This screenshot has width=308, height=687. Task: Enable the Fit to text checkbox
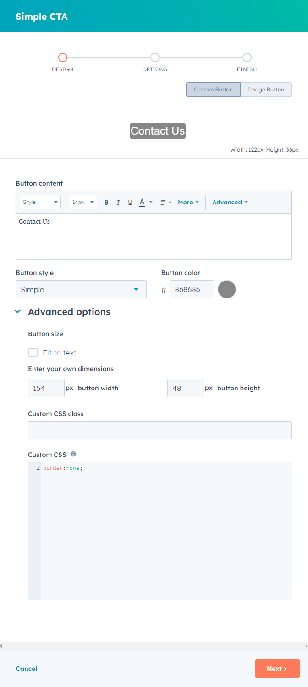point(33,352)
